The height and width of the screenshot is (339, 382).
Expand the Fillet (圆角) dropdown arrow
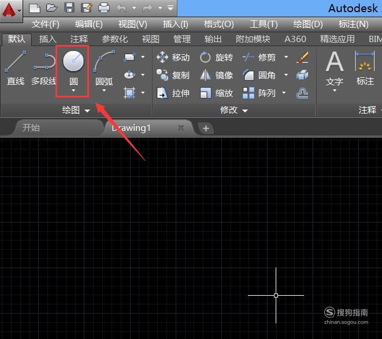point(286,75)
